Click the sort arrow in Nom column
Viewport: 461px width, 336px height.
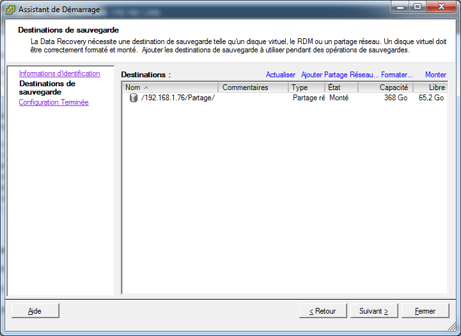click(x=147, y=88)
